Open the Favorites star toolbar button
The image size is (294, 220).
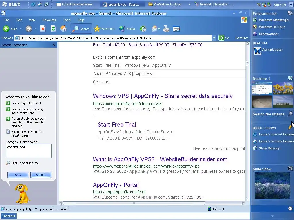click(x=104, y=29)
